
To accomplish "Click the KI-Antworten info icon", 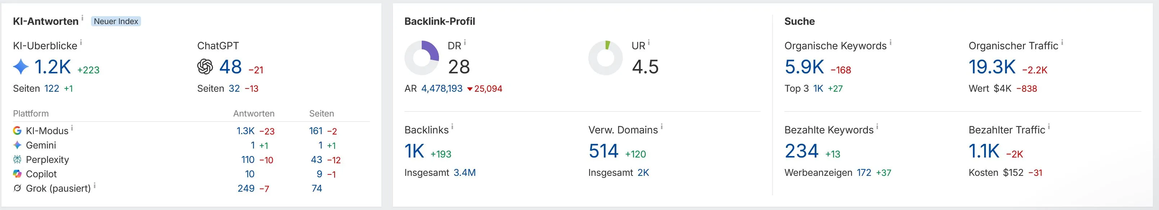I will 82,18.
